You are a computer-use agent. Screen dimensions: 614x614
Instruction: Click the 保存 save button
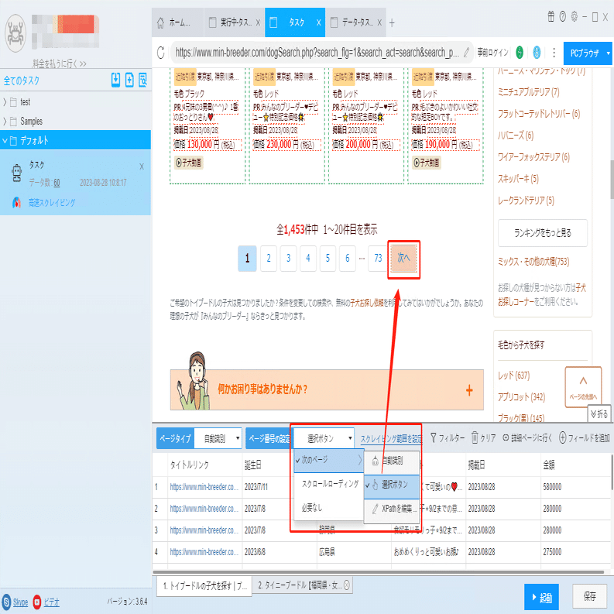(589, 596)
